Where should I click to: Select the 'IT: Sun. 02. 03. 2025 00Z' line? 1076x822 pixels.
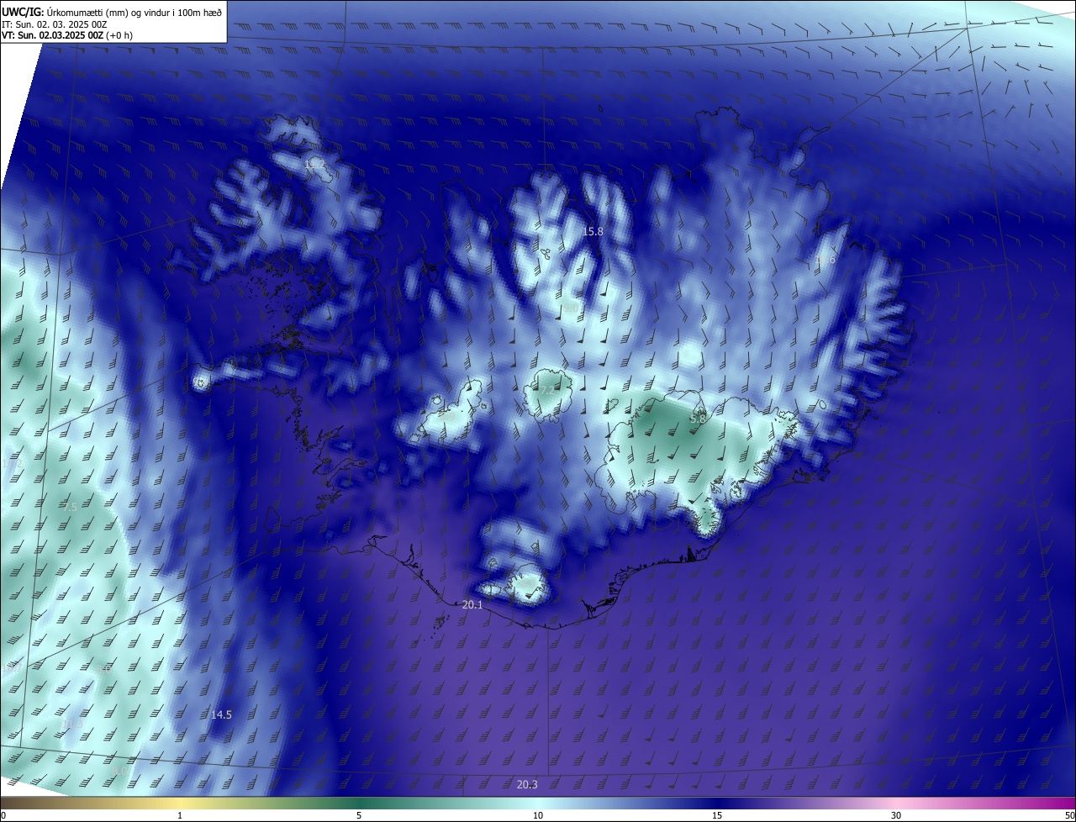tap(56, 24)
